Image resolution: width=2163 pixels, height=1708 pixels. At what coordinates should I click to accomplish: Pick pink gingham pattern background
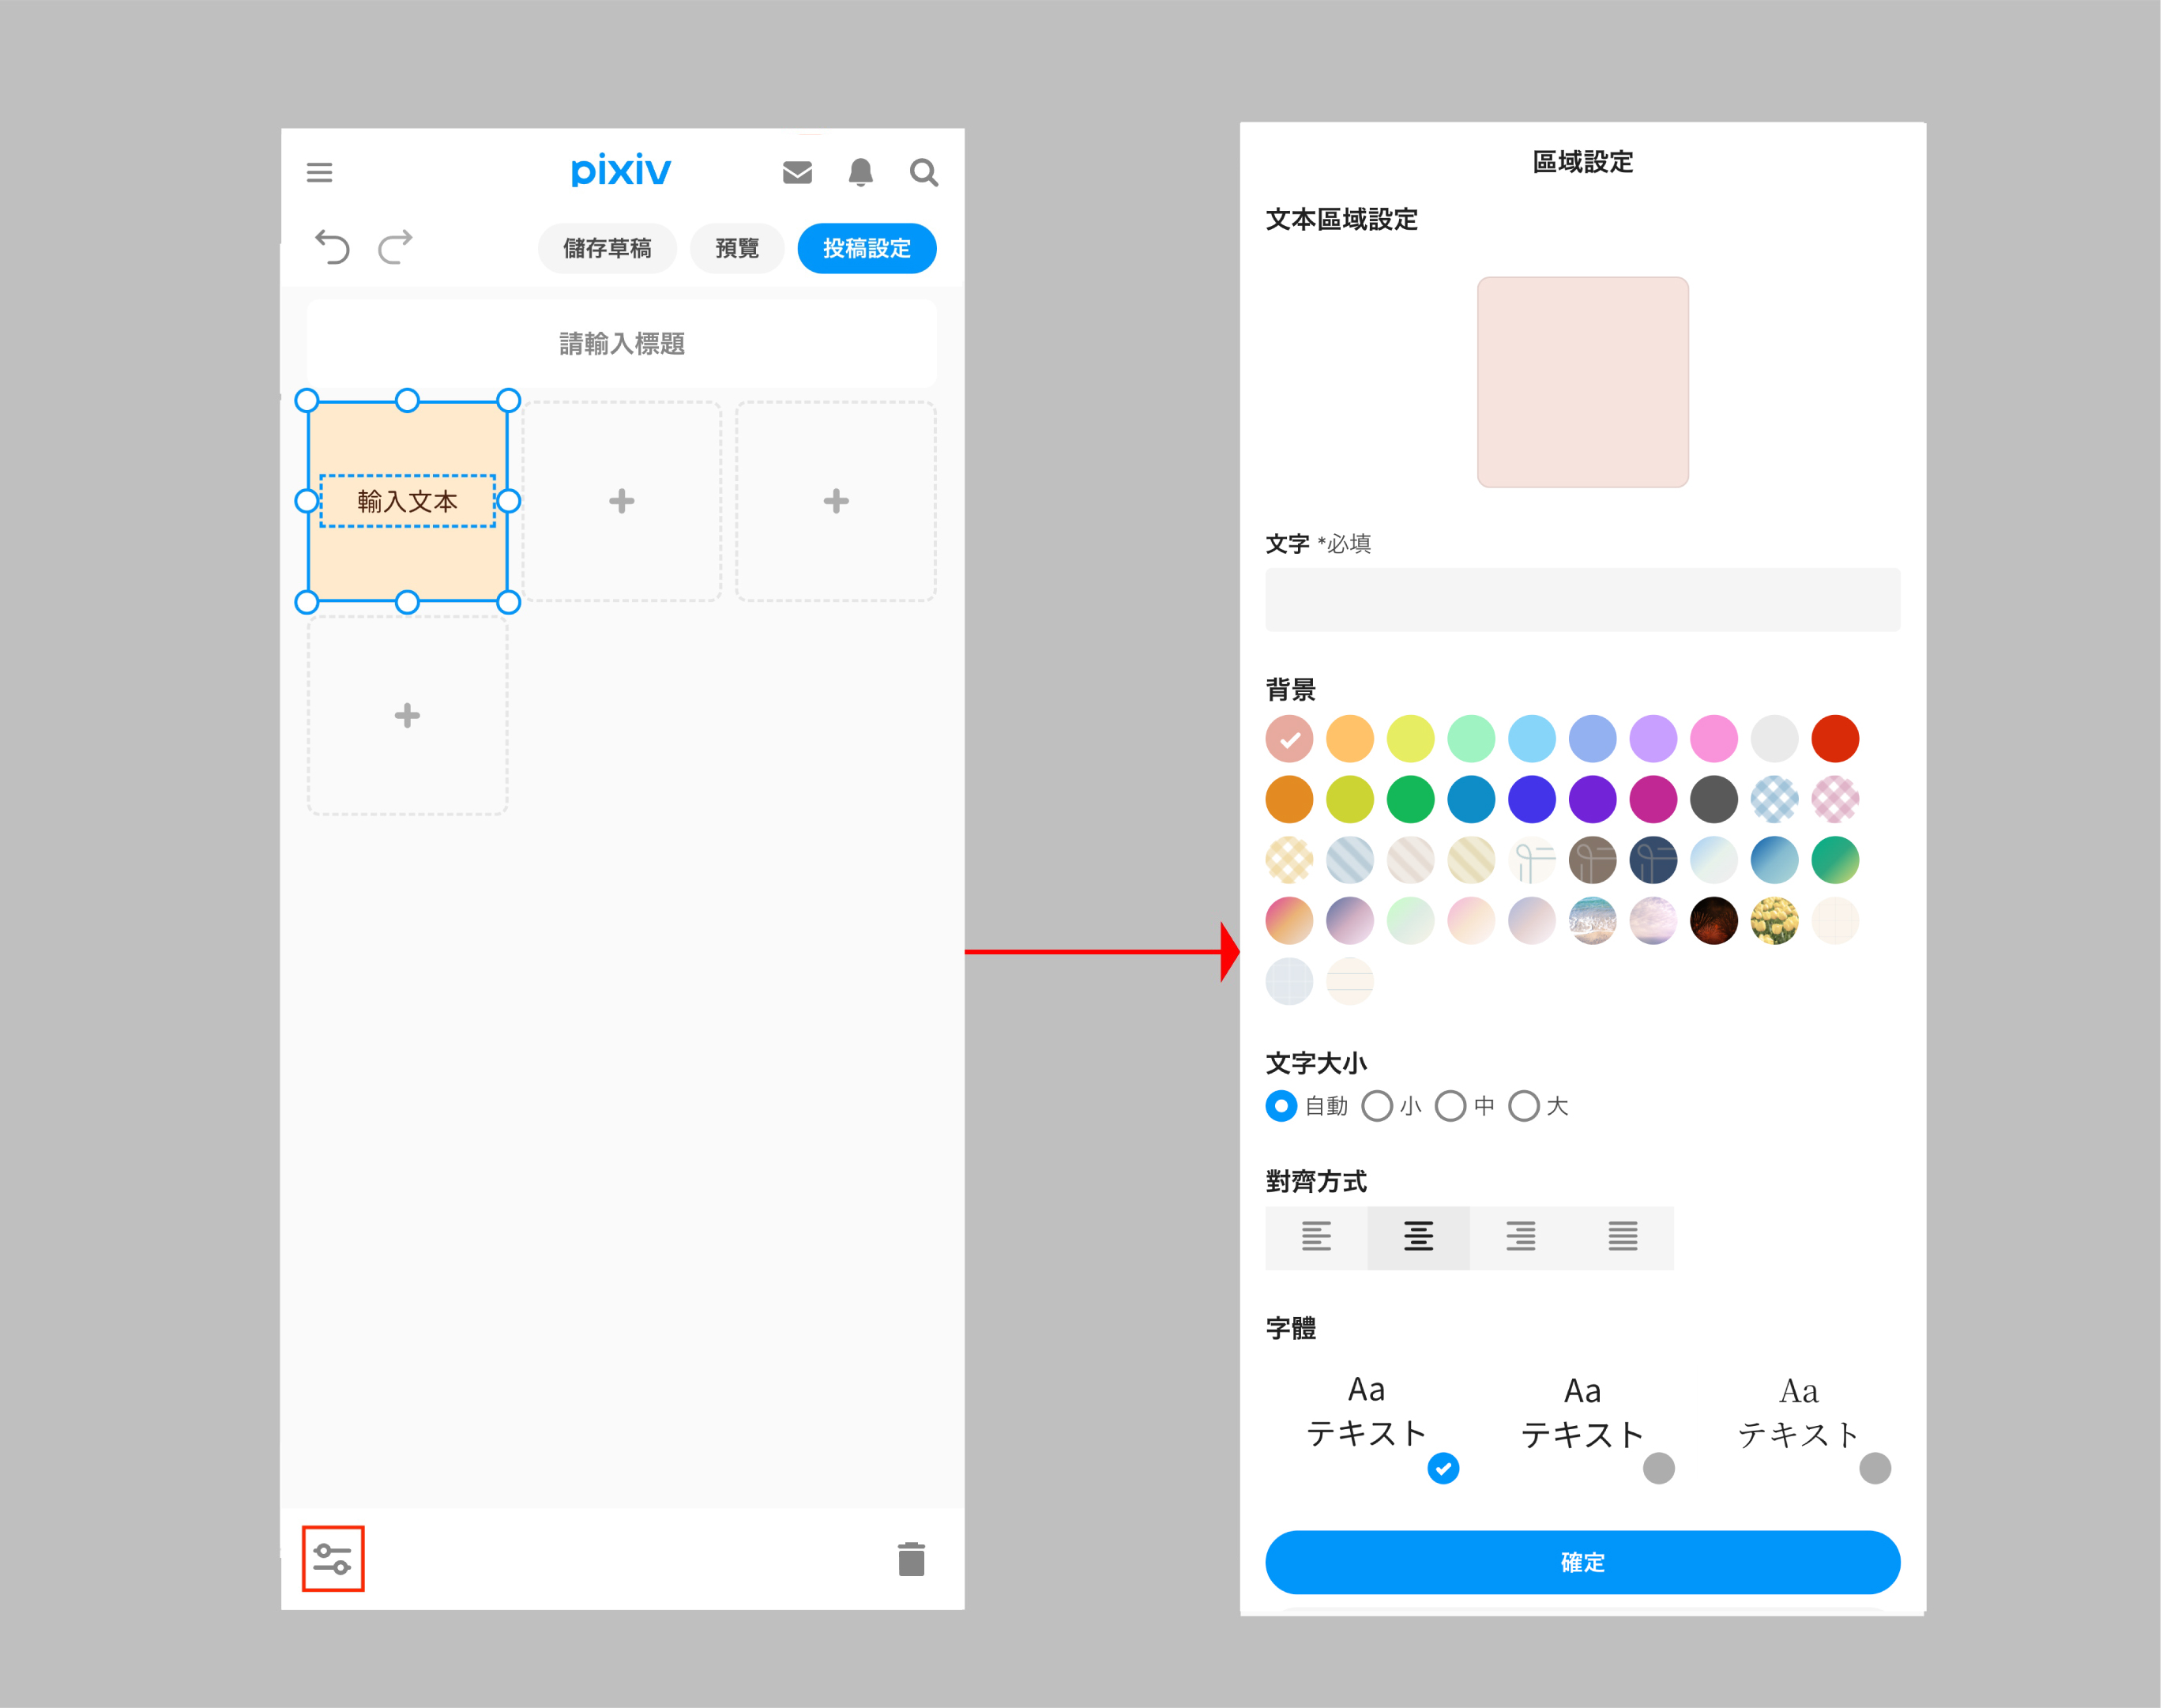(x=1835, y=799)
